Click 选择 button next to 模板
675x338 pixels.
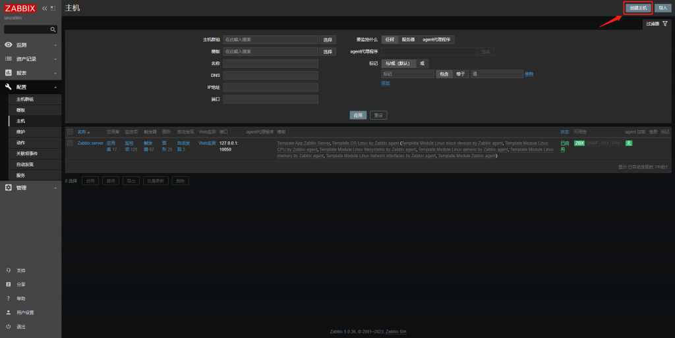click(x=328, y=51)
